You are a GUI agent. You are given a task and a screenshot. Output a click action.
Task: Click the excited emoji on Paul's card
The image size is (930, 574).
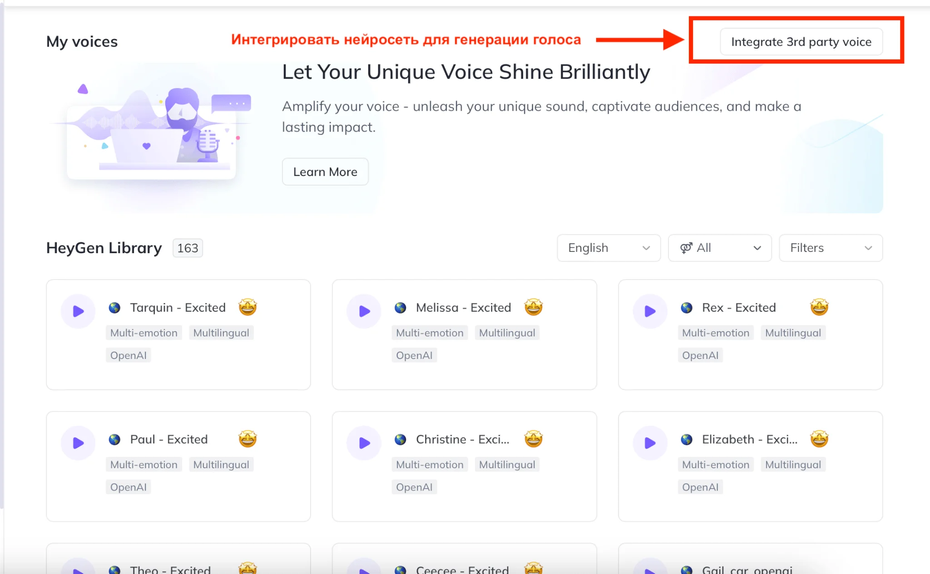[247, 439]
